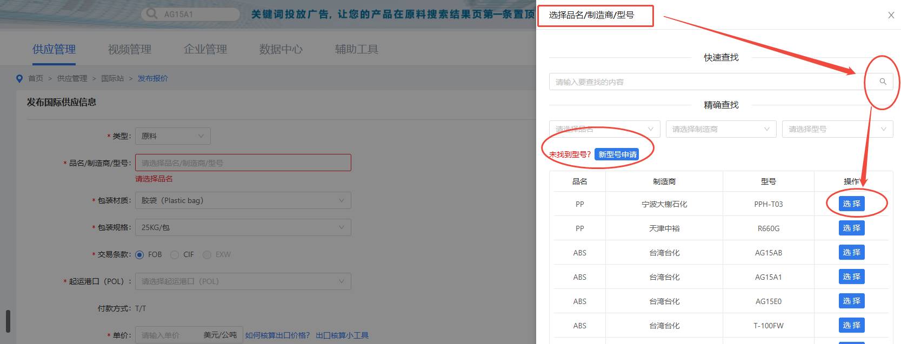
Task: Click 选择 for T-100FW row
Action: (852, 325)
